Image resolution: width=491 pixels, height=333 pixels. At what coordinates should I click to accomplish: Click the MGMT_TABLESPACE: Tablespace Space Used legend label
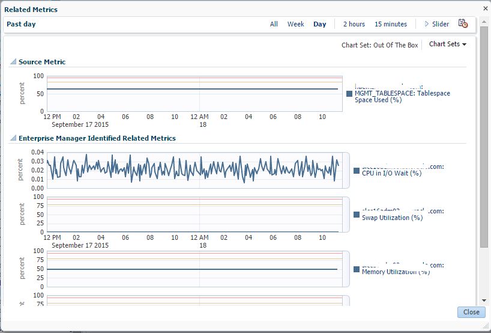402,97
